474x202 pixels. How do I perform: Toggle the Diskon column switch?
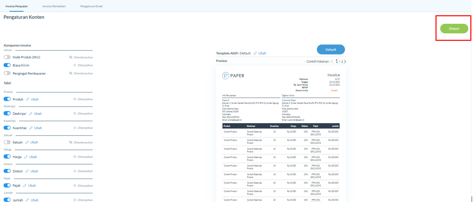tap(7, 171)
